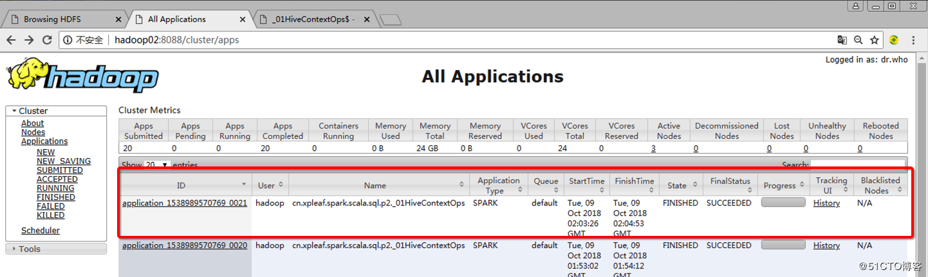
Task: Collapse the Cluster section in sidebar
Action: (56, 111)
